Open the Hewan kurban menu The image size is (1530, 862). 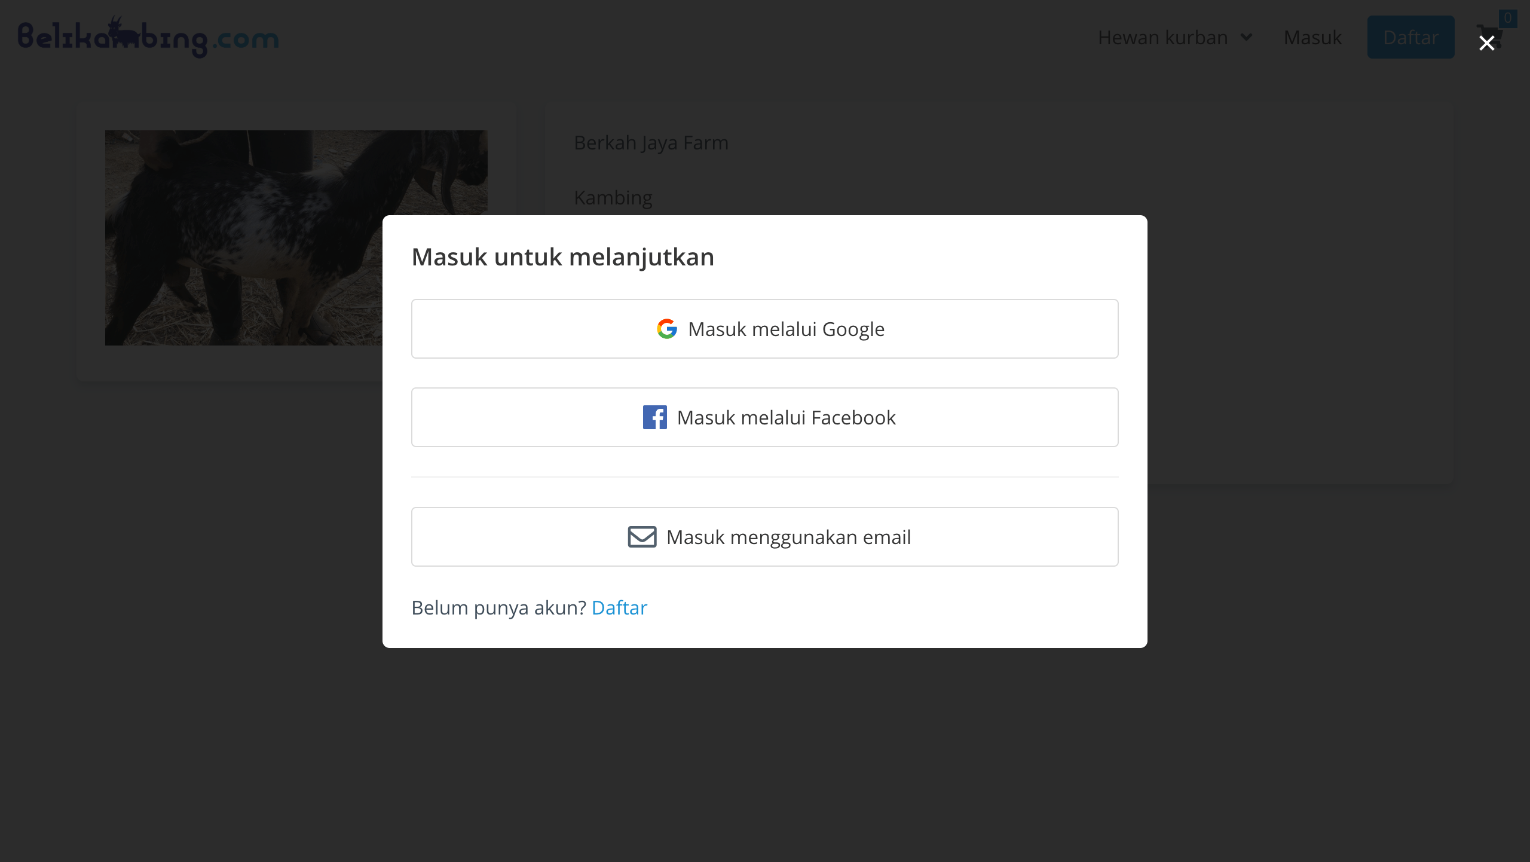click(1162, 37)
